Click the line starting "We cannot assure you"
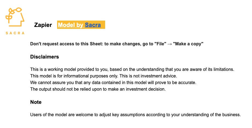 pos(113,83)
